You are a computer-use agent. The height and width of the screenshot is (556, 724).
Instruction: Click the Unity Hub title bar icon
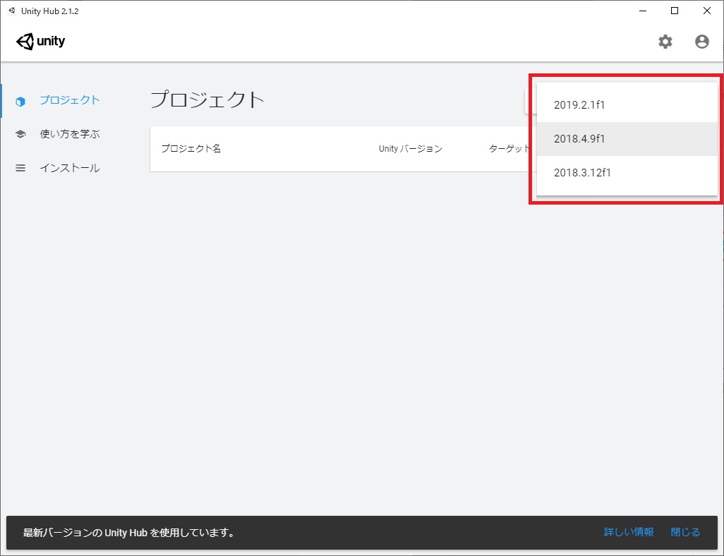pyautogui.click(x=12, y=11)
